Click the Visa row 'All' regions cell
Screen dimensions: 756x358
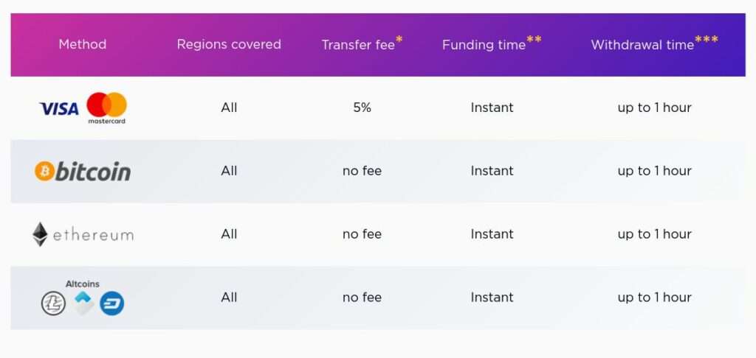[x=229, y=108]
